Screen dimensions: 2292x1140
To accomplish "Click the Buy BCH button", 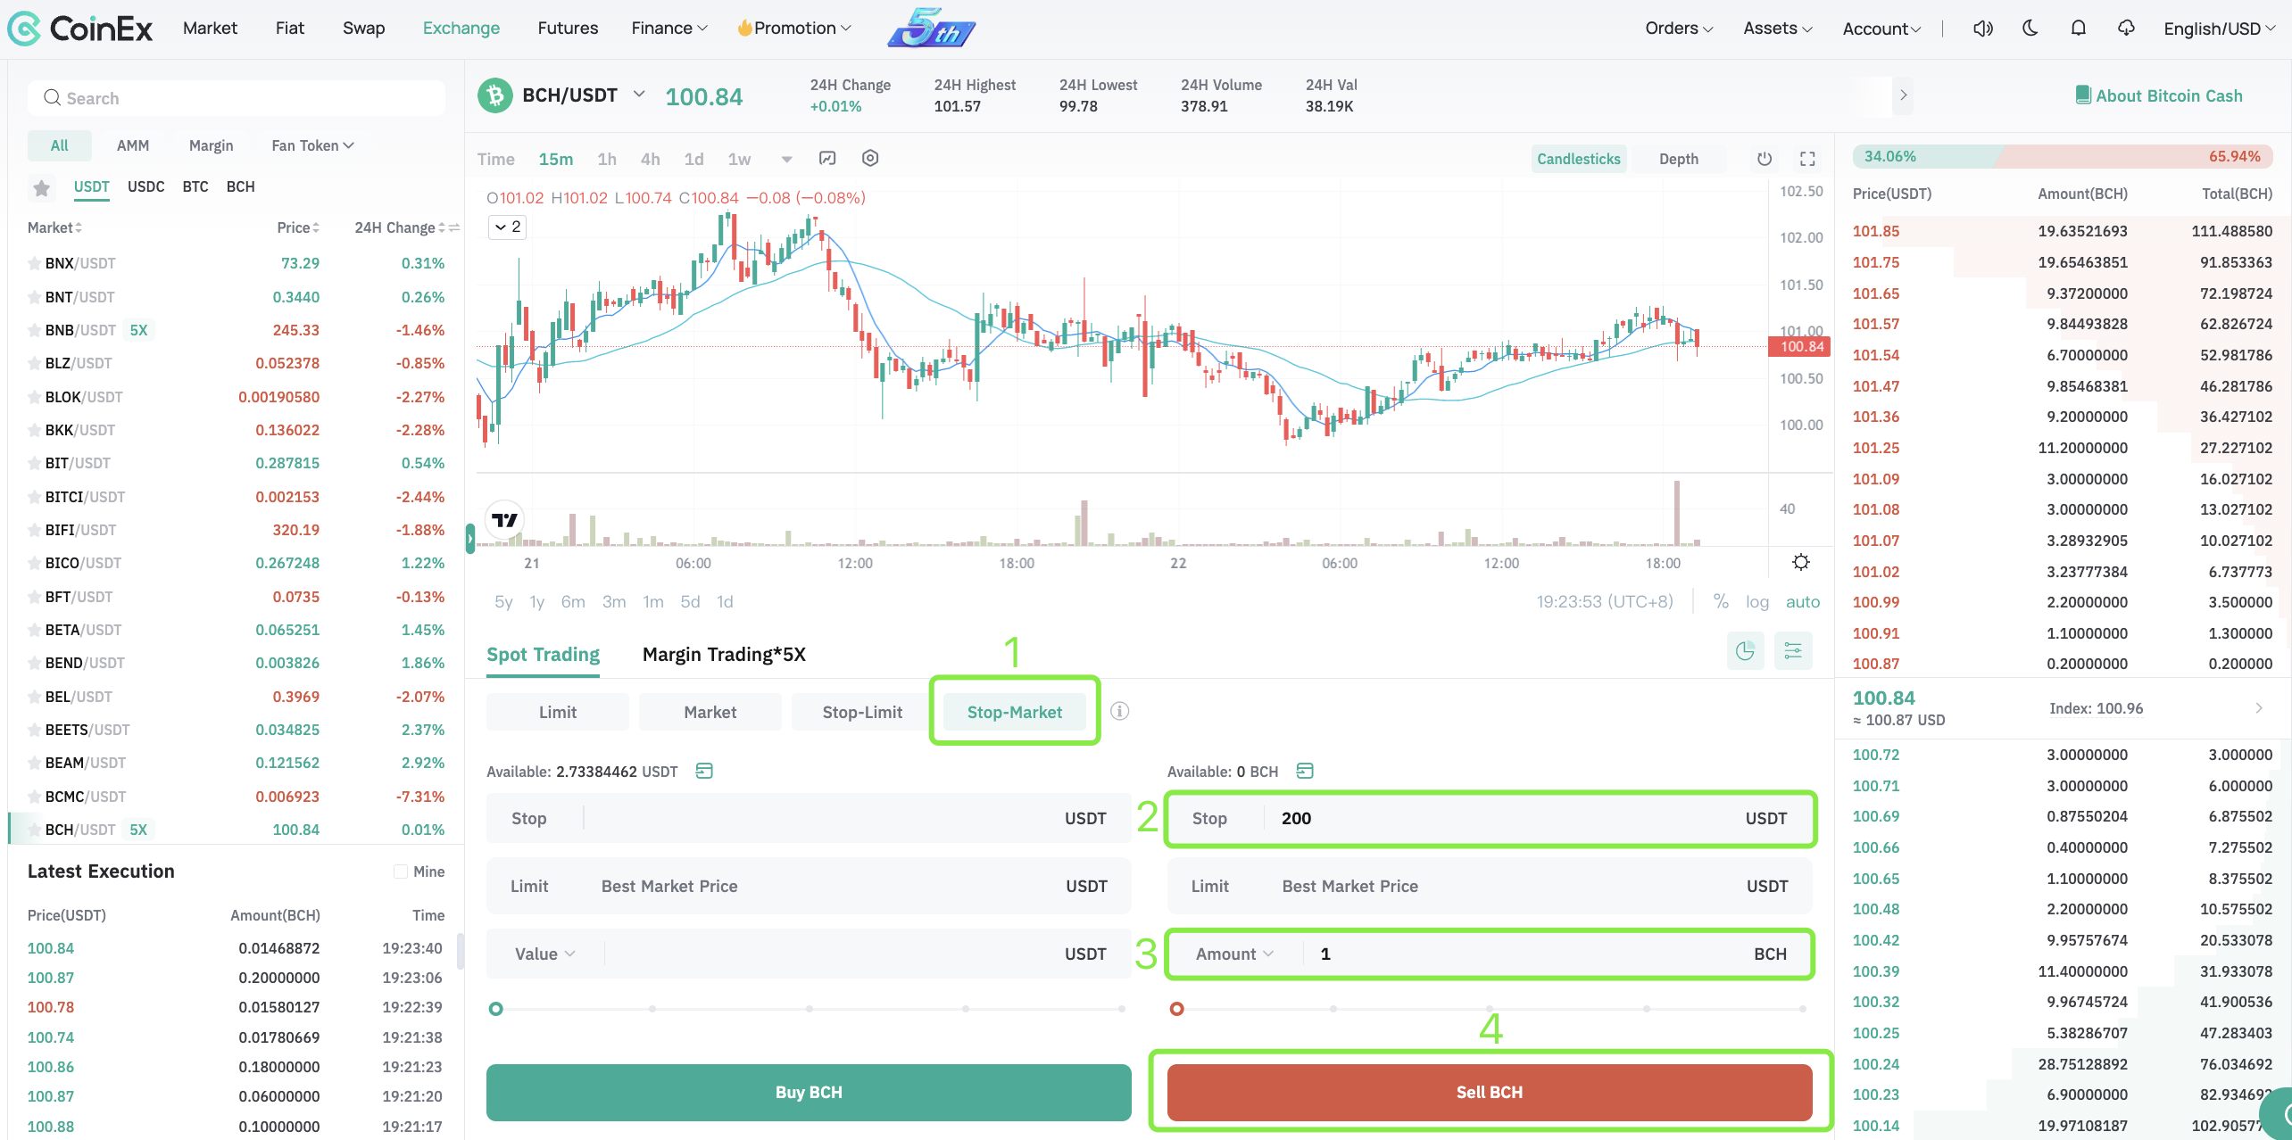I will click(809, 1092).
